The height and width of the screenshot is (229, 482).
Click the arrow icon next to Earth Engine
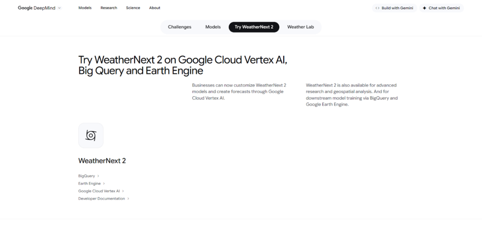(104, 183)
